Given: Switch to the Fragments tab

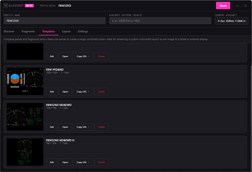Looking at the screenshot, I should click(28, 31).
